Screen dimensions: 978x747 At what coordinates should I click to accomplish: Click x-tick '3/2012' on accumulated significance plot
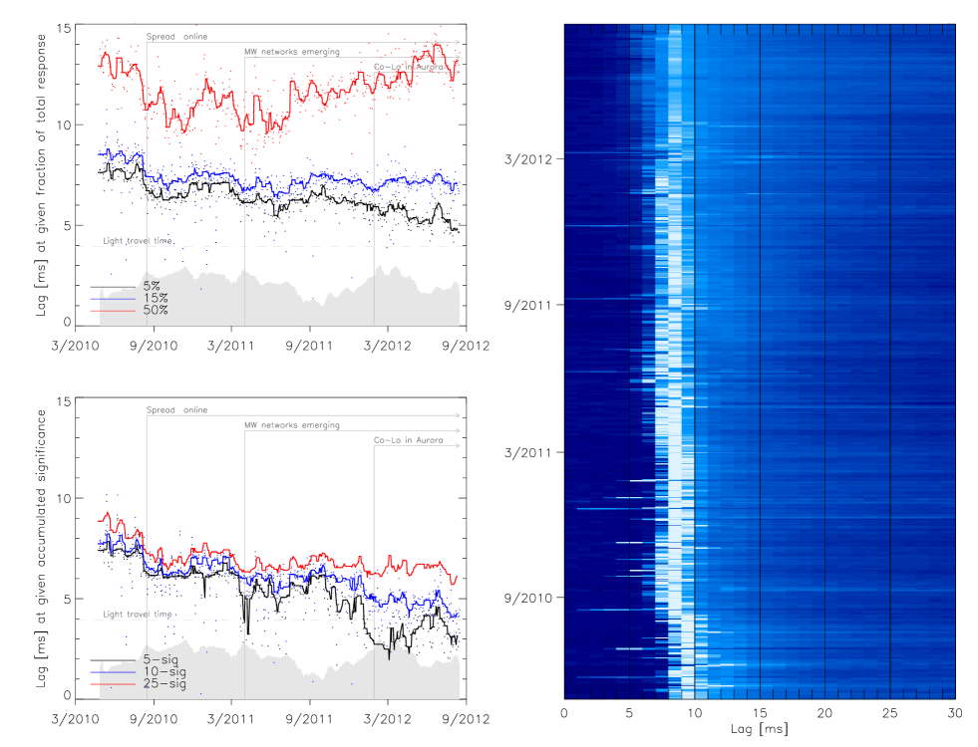click(388, 719)
